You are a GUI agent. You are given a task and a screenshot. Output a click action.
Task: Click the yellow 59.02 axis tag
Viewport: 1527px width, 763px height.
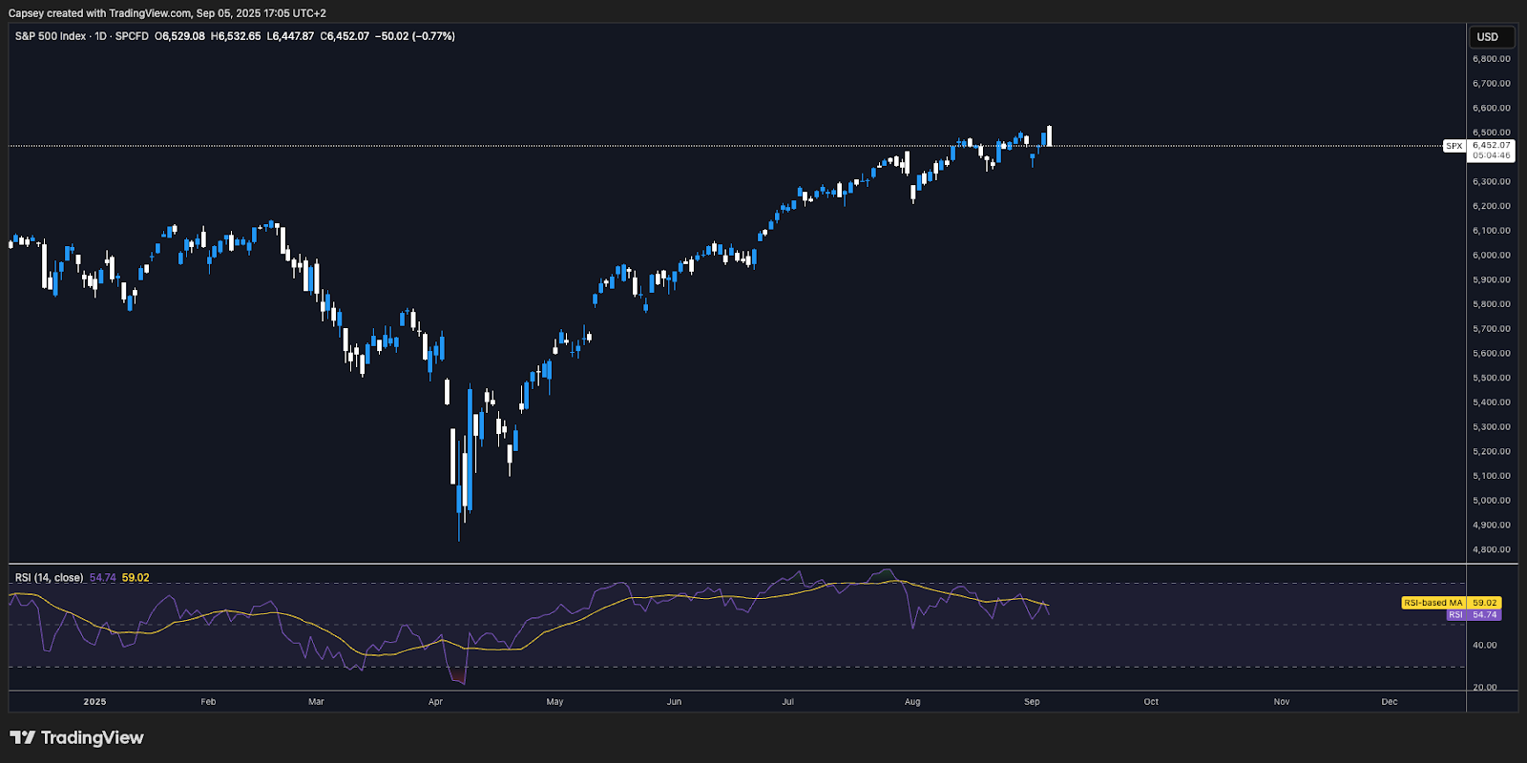[x=1484, y=603]
